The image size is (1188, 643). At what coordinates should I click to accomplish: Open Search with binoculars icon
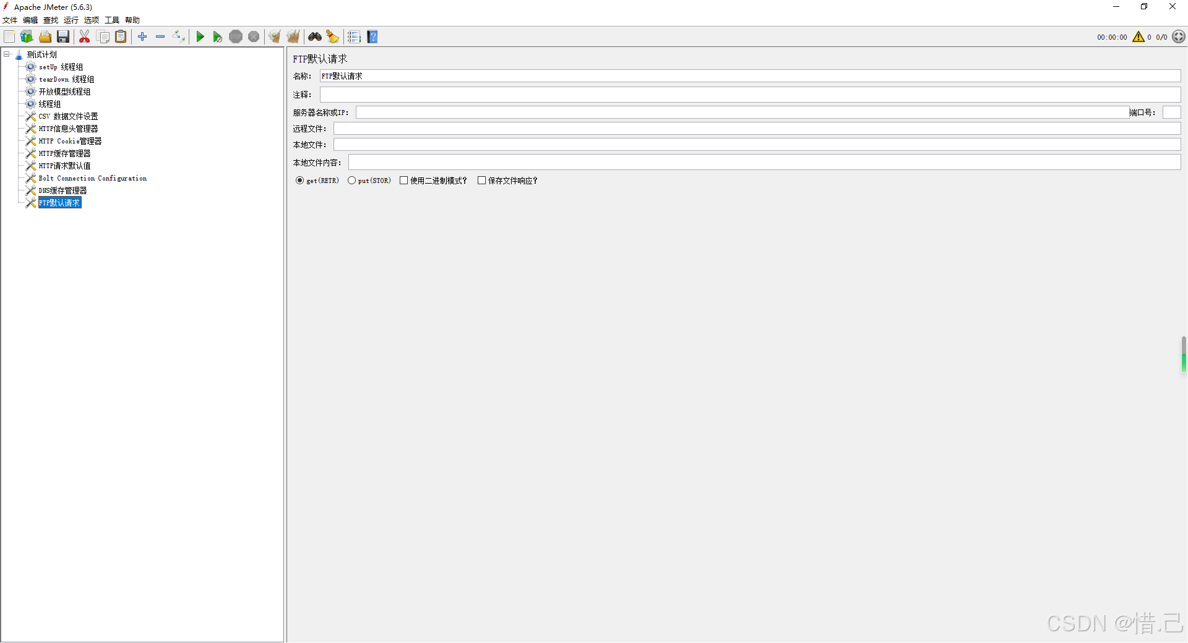[315, 37]
